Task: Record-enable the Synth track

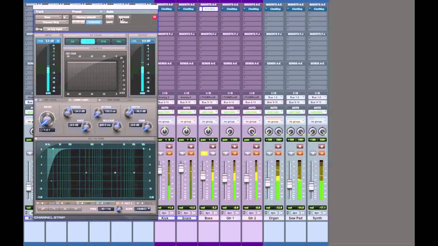Action: pyautogui.click(x=322, y=147)
